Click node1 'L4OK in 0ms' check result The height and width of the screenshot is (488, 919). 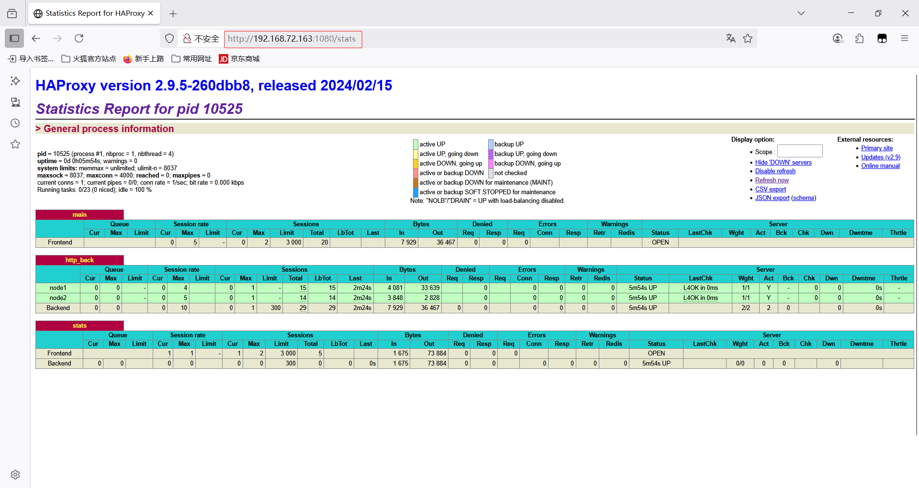(x=700, y=288)
